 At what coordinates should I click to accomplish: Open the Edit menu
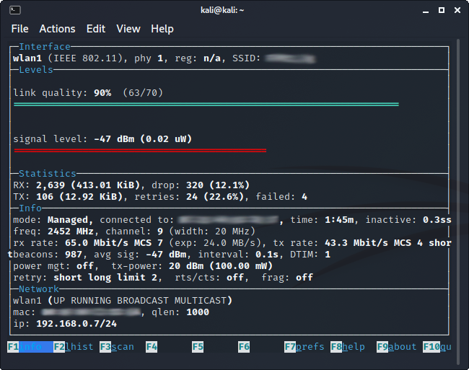(96, 29)
